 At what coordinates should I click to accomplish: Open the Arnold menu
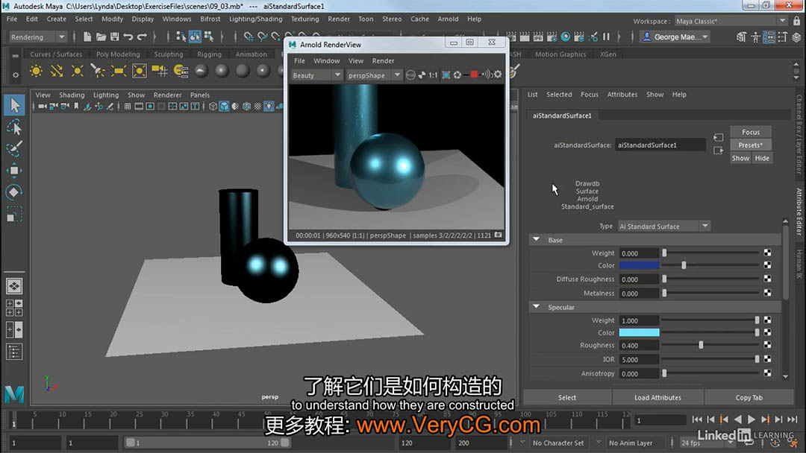click(x=448, y=19)
